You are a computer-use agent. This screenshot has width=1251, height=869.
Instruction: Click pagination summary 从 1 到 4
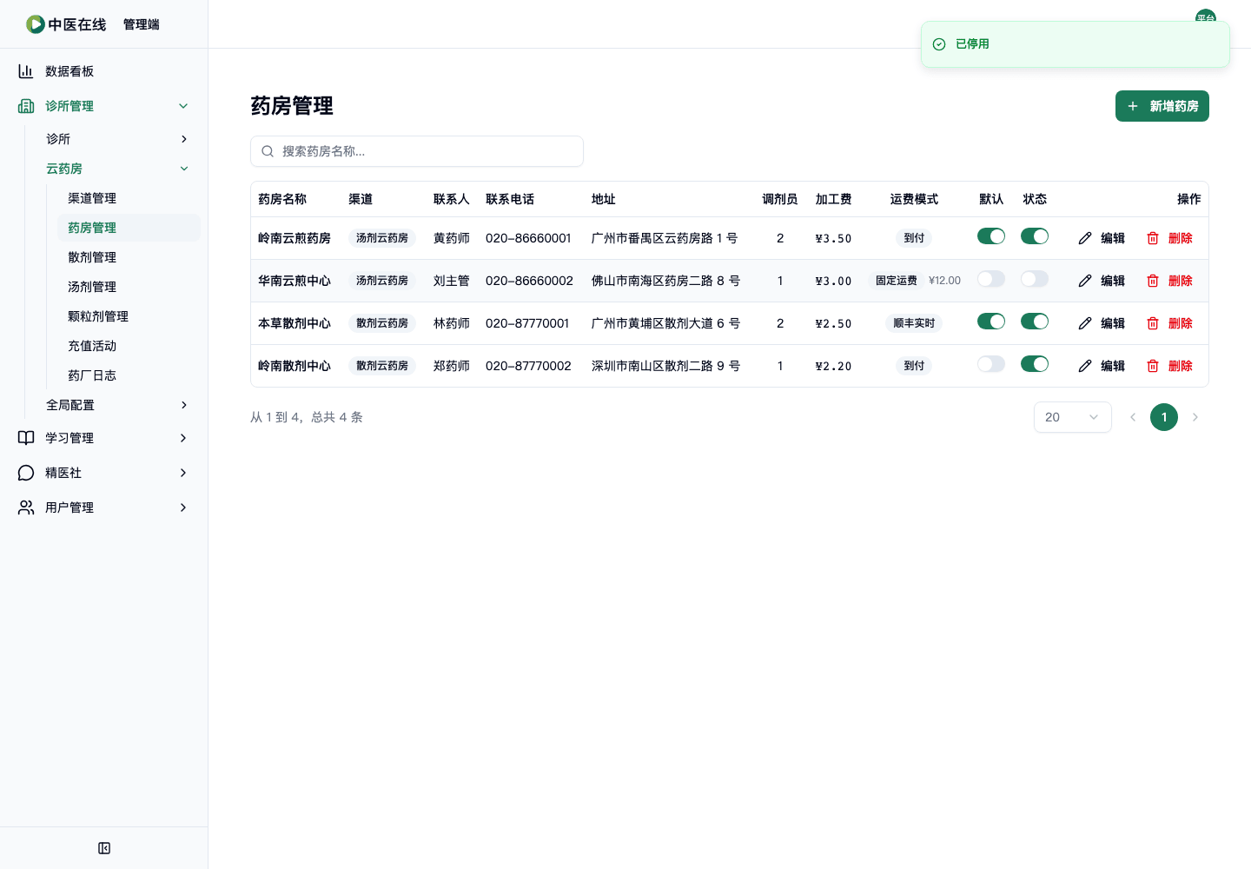[x=307, y=417]
